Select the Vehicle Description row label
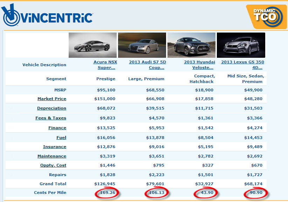This screenshot has width=288, height=202. (x=44, y=65)
